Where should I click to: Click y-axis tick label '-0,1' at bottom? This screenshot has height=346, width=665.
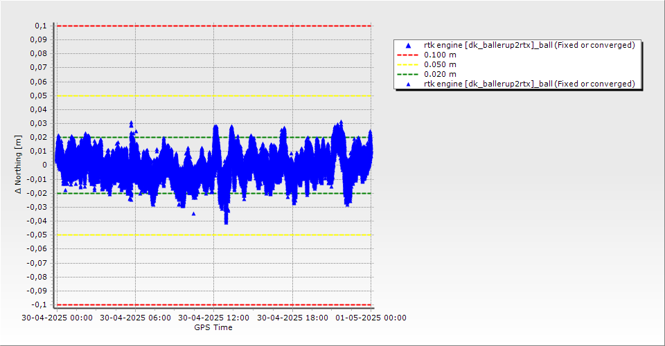(x=39, y=304)
